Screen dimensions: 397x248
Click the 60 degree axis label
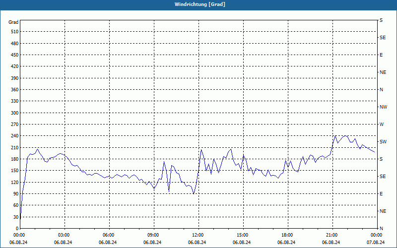click(x=16, y=205)
